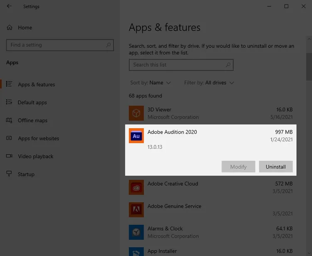
Task: Click the disabled Modify button
Action: point(238,167)
